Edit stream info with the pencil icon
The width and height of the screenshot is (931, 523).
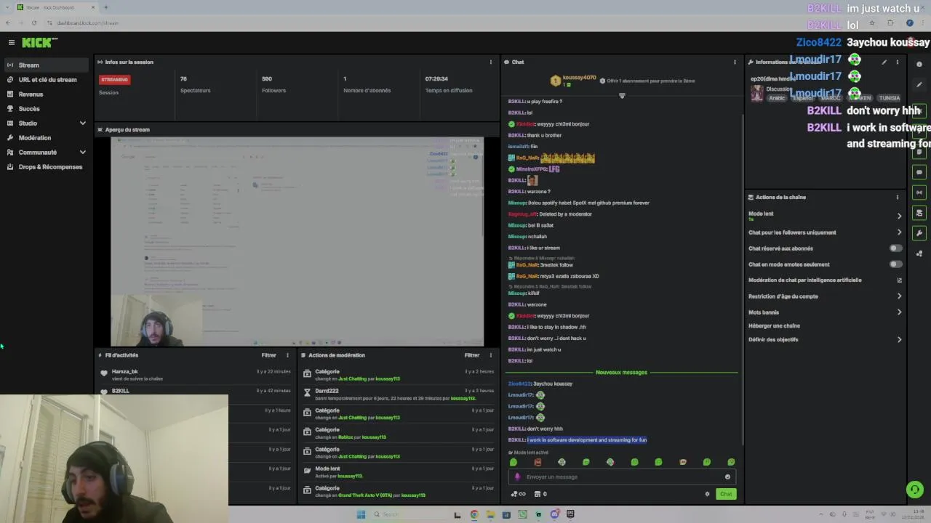884,62
